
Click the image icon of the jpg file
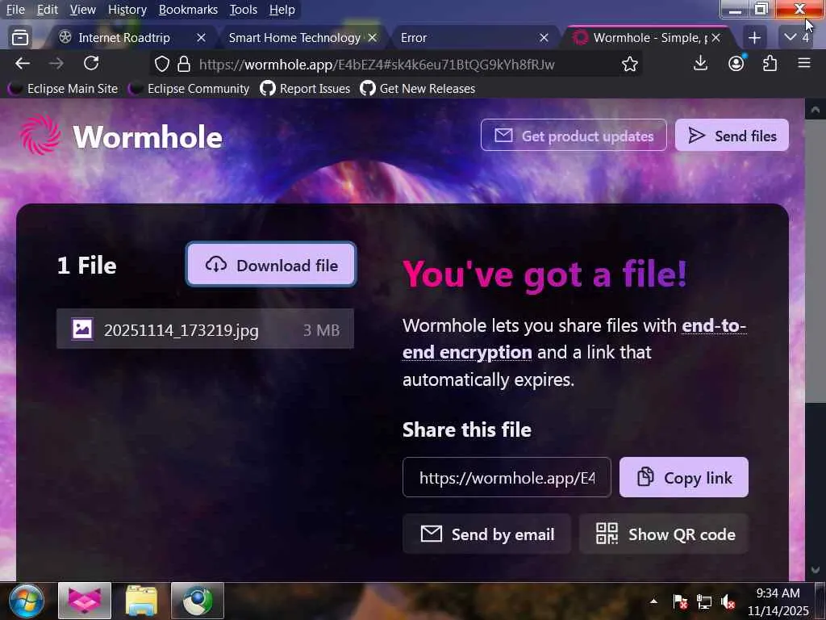(x=82, y=329)
